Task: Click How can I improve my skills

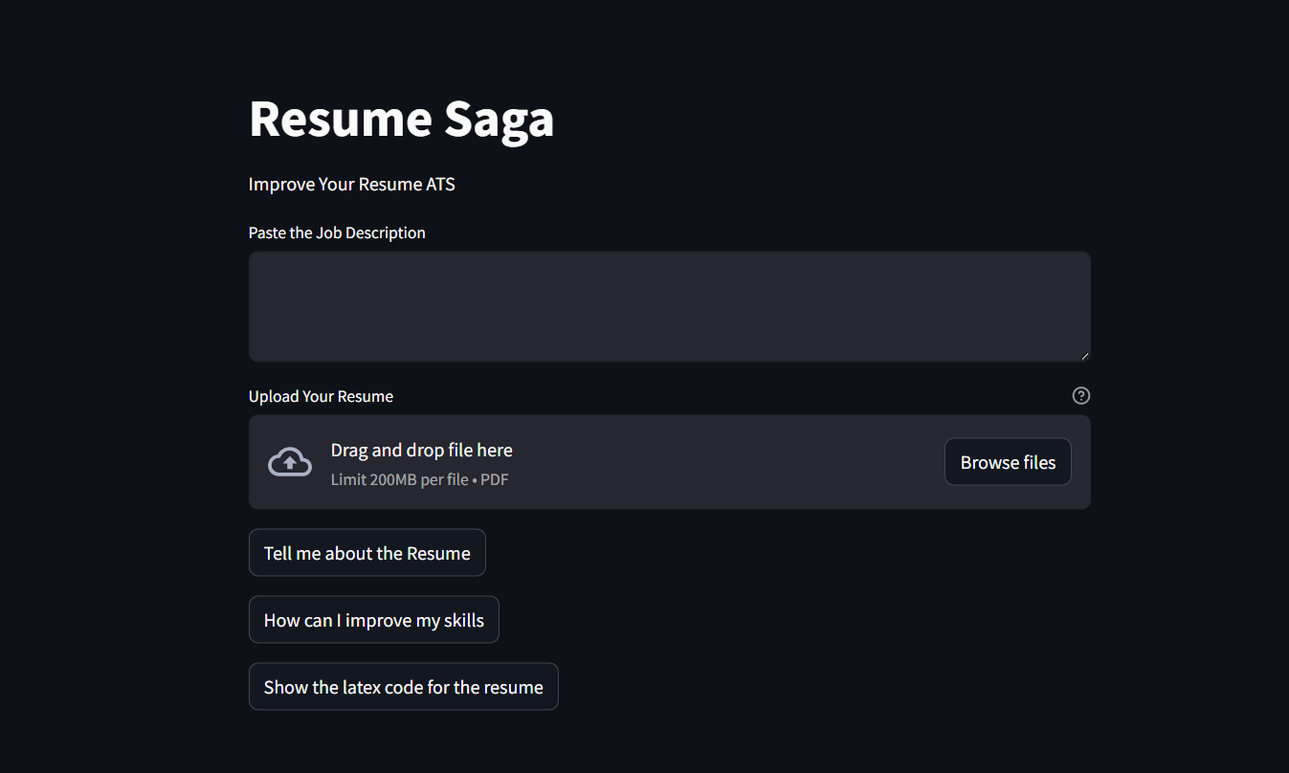Action: click(x=373, y=620)
